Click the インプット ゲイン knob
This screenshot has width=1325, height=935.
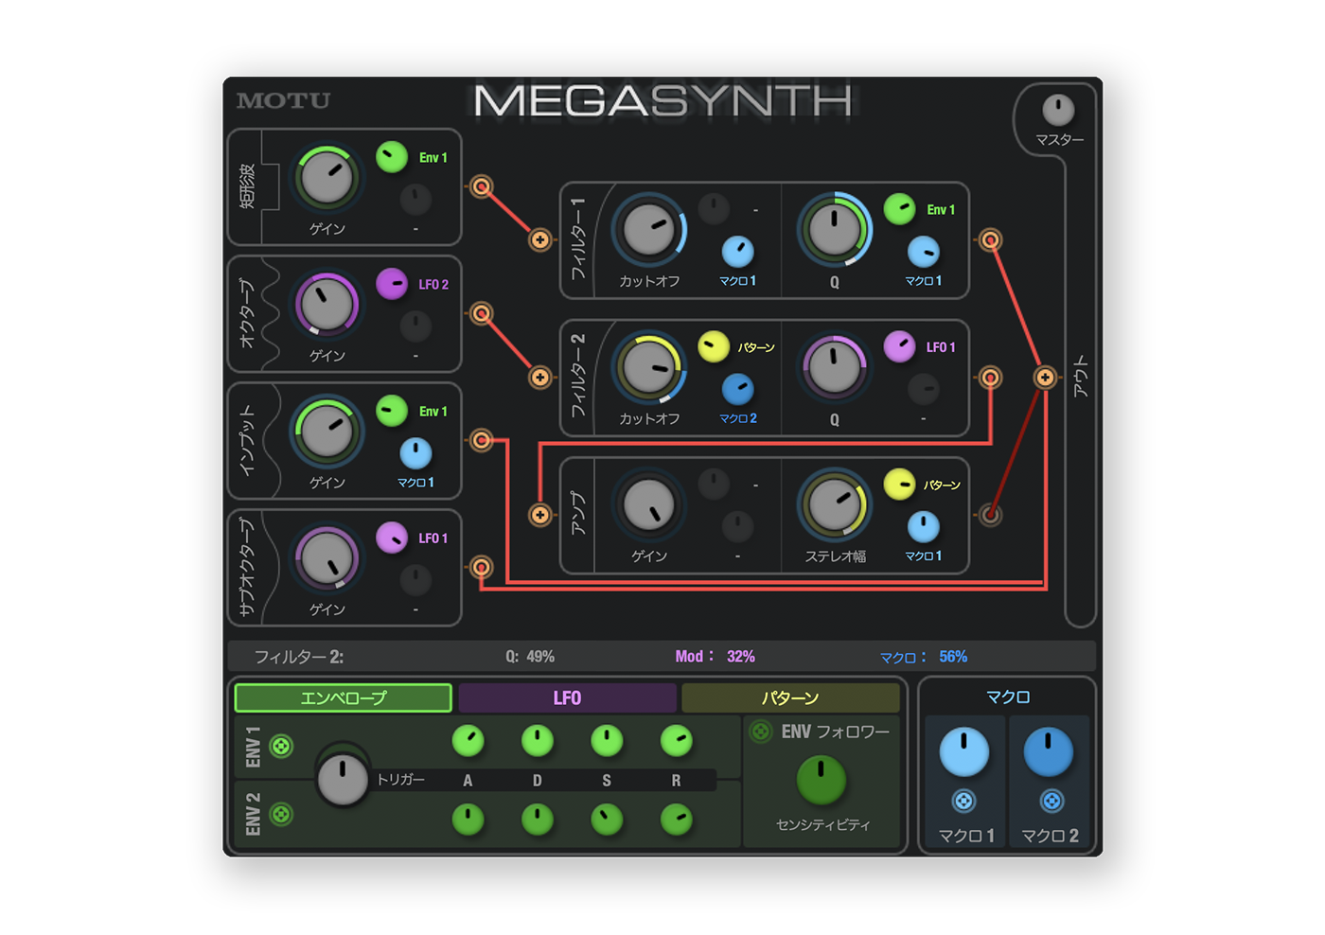click(327, 432)
